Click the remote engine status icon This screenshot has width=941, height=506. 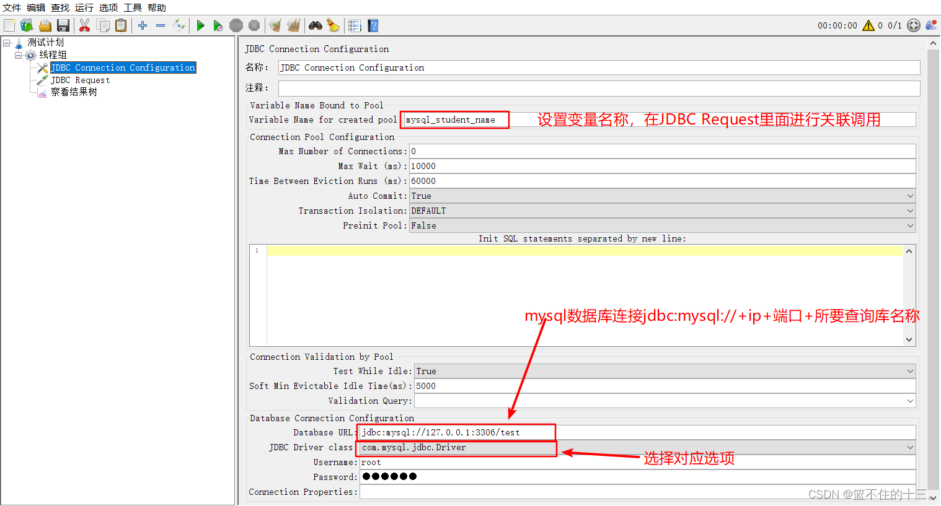930,25
